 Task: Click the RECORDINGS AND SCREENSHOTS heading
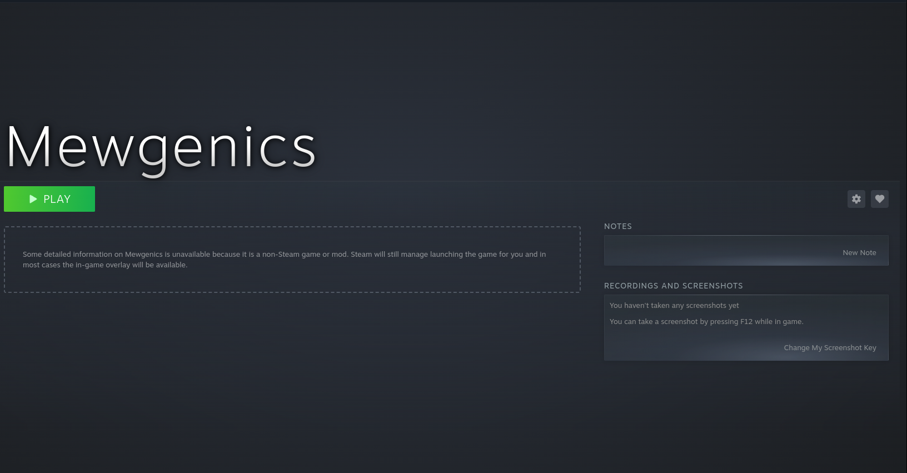674,286
